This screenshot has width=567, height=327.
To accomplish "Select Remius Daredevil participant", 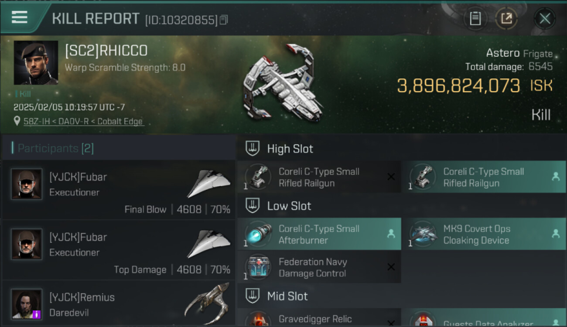I will point(118,304).
